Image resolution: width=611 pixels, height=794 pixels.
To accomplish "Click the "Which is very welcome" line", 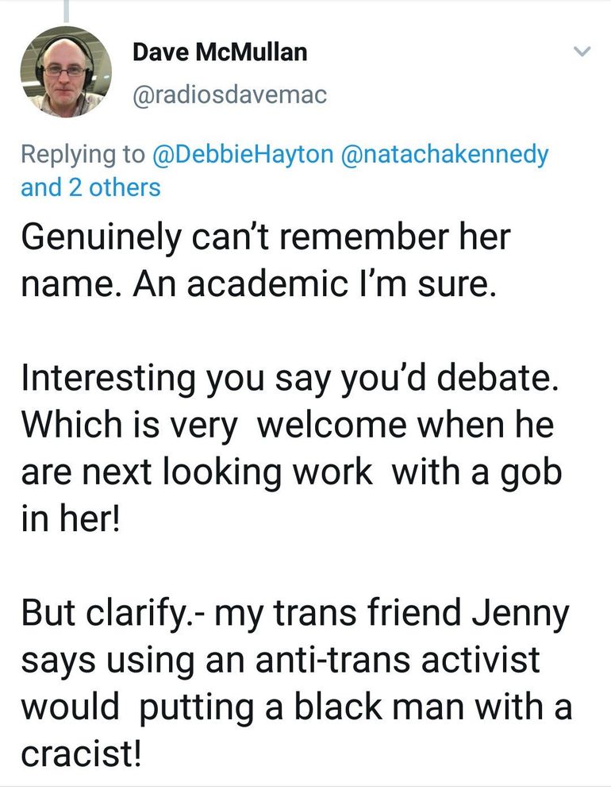I will point(286,425).
